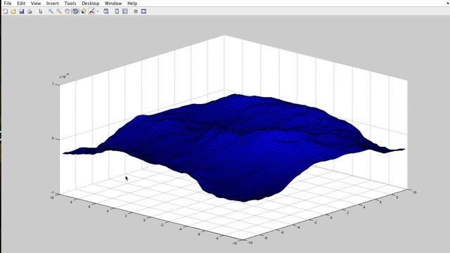Open the Tools menu

70,4
